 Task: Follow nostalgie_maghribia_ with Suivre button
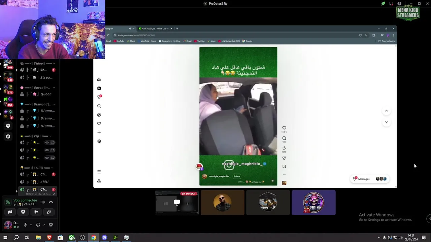[x=237, y=176]
